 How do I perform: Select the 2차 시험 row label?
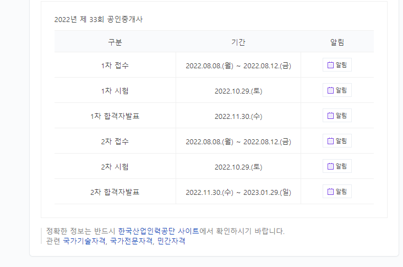point(115,167)
